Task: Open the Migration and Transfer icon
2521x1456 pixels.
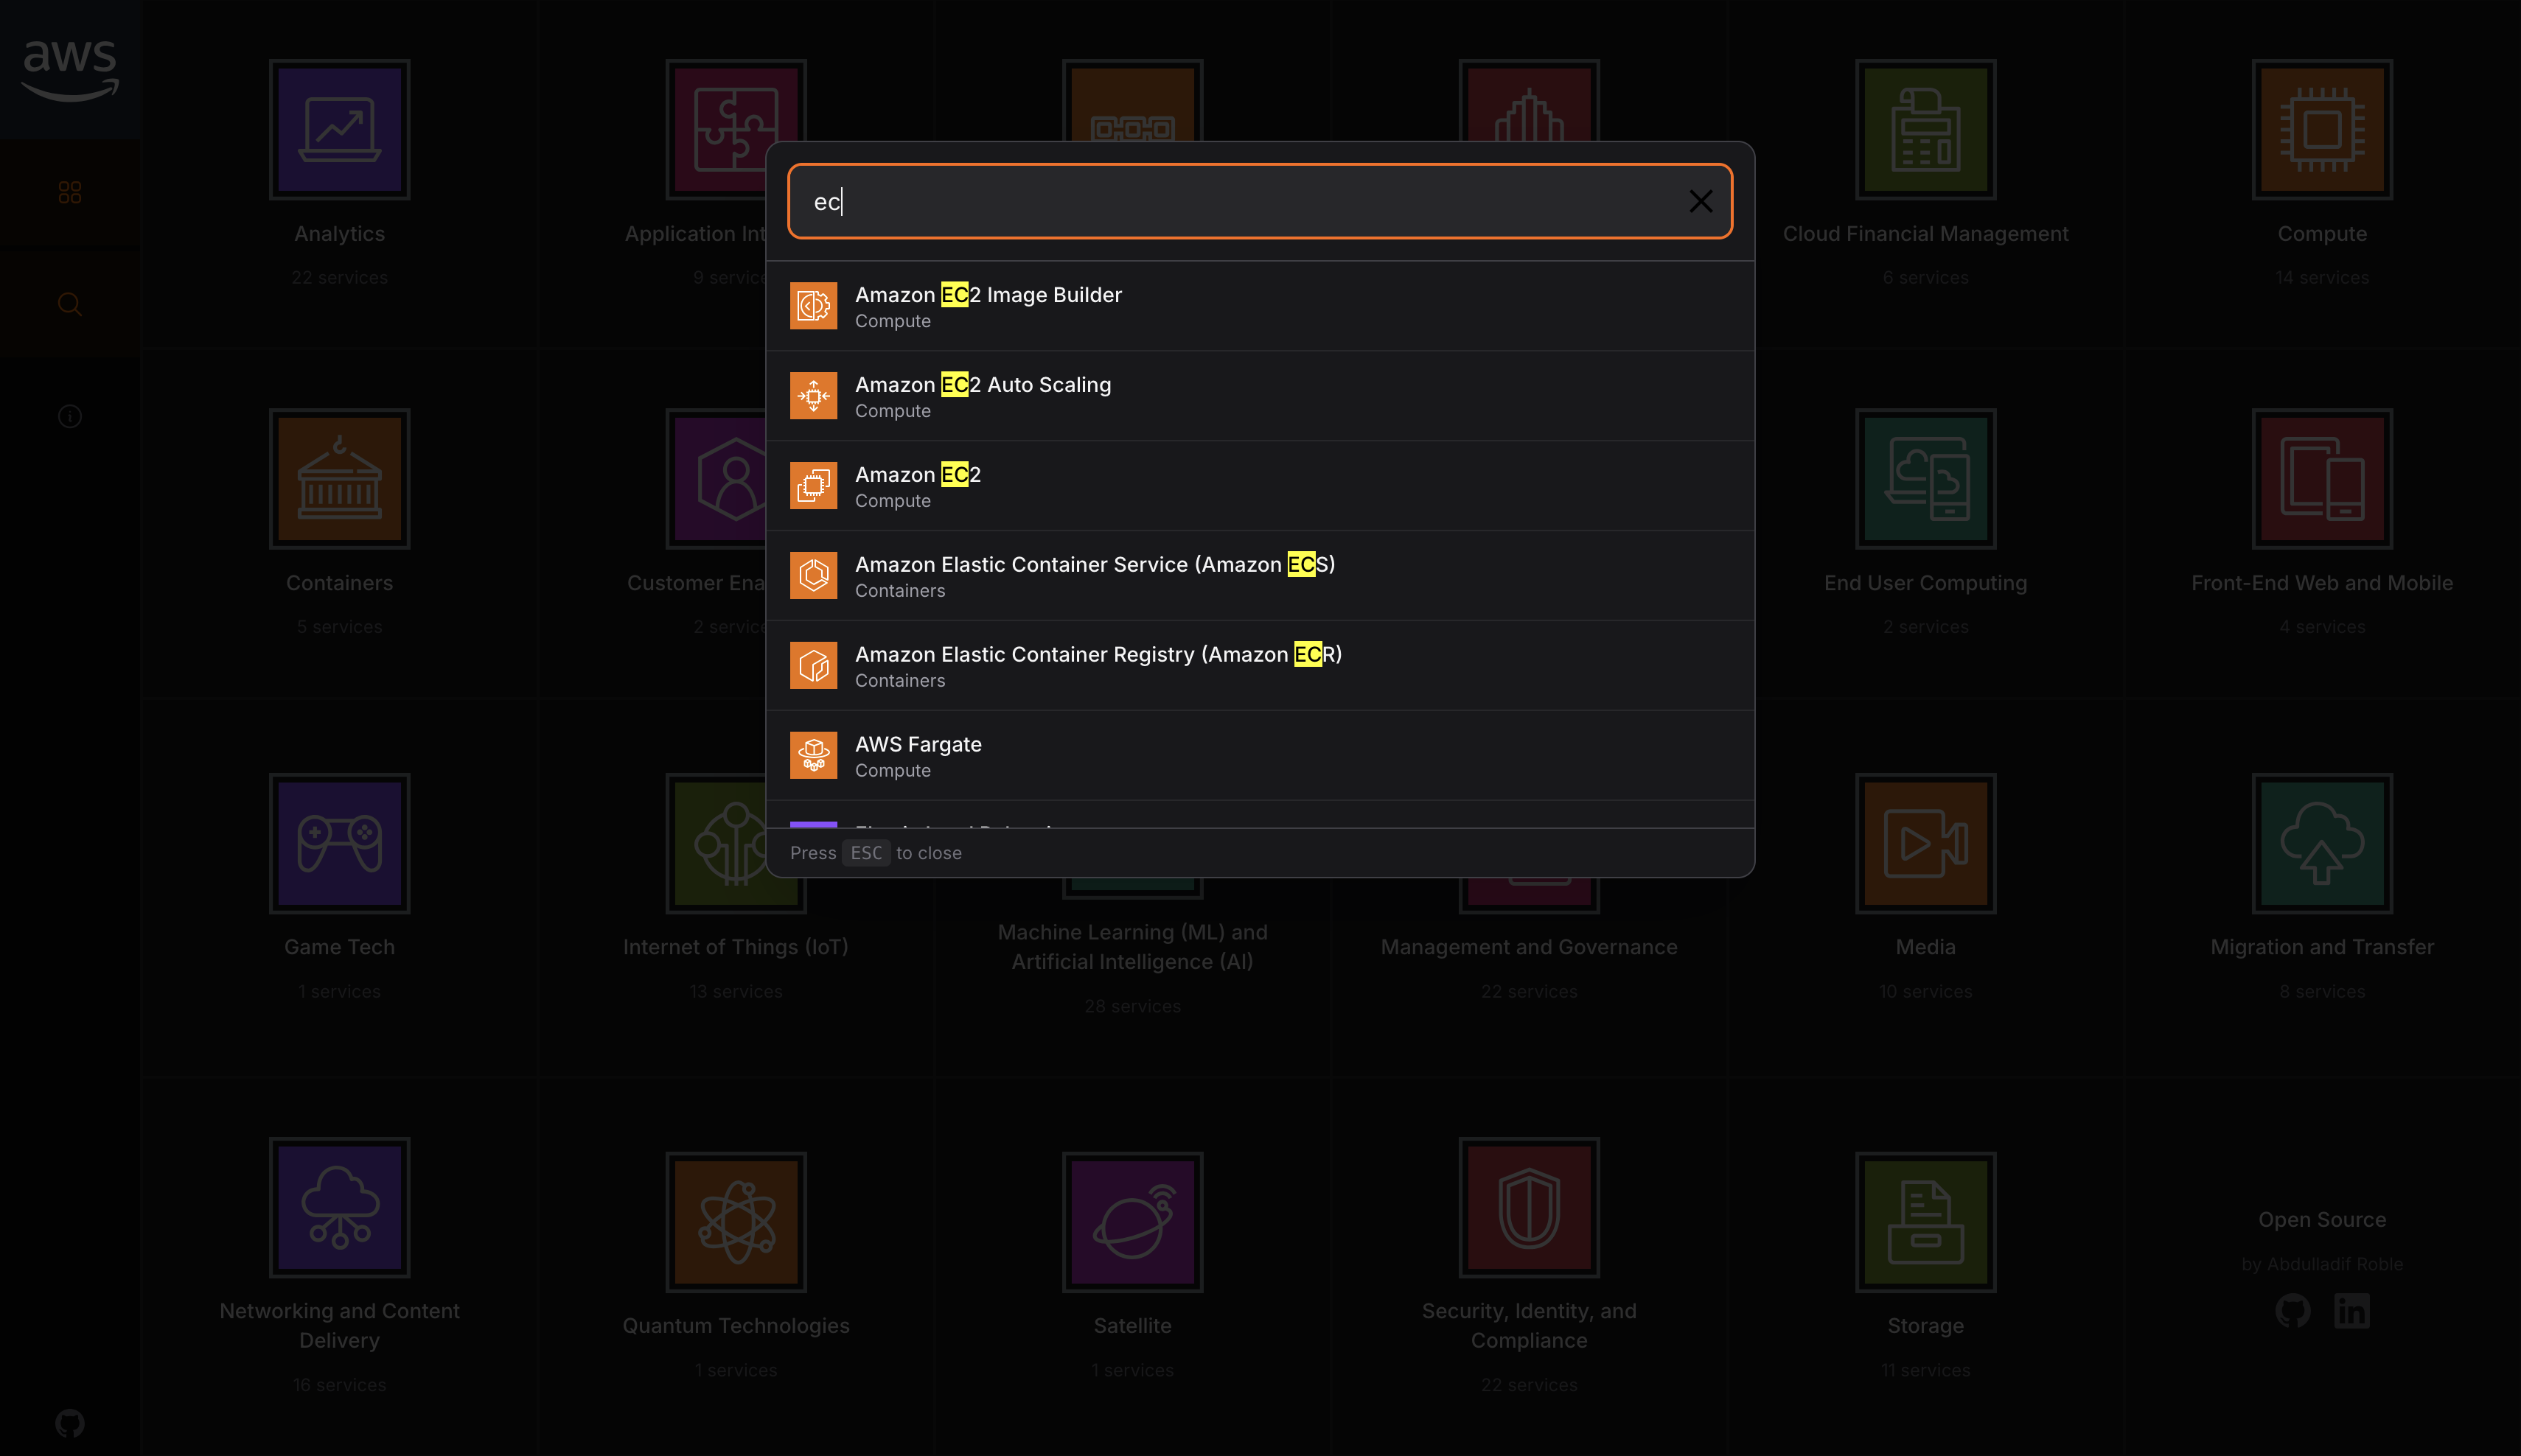Action: 2322,843
